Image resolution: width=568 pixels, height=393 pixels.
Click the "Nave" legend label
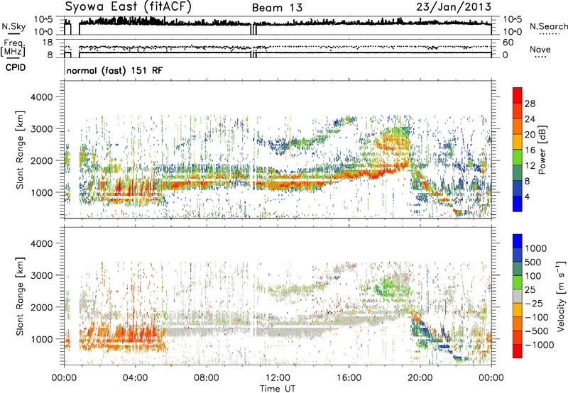coord(540,49)
